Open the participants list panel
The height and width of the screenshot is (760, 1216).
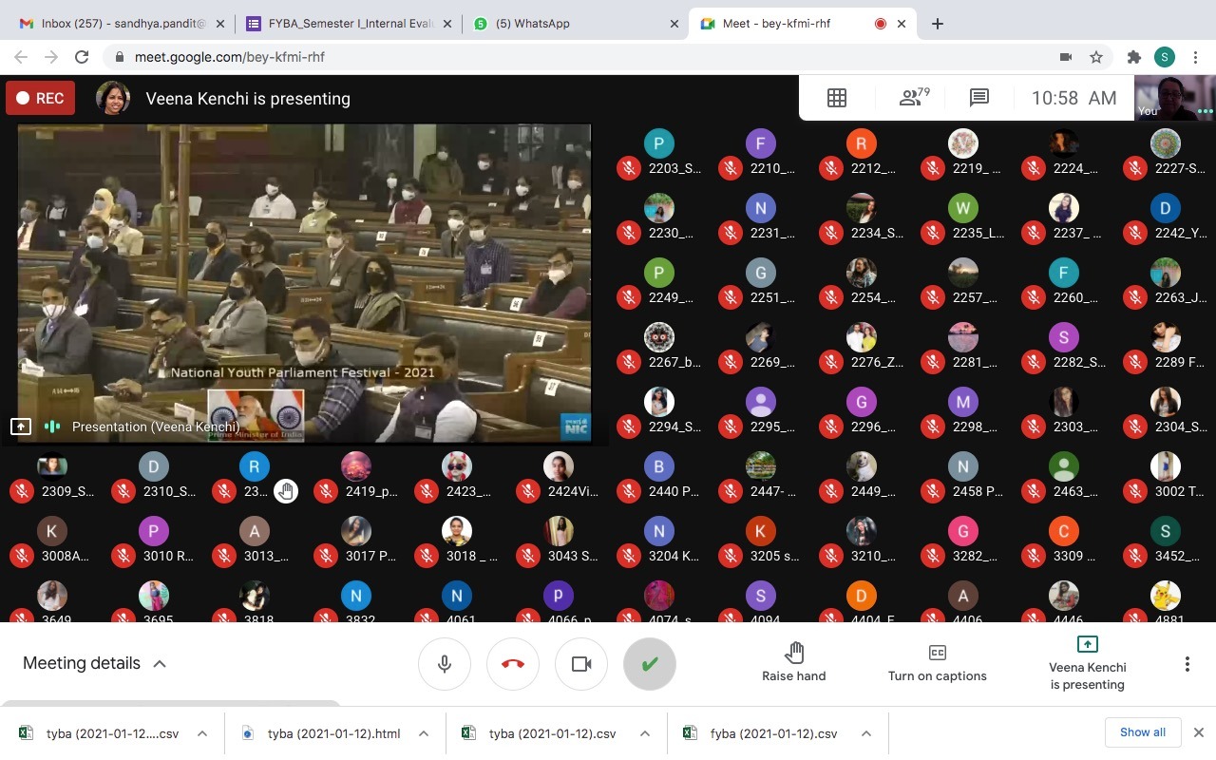pos(911,97)
